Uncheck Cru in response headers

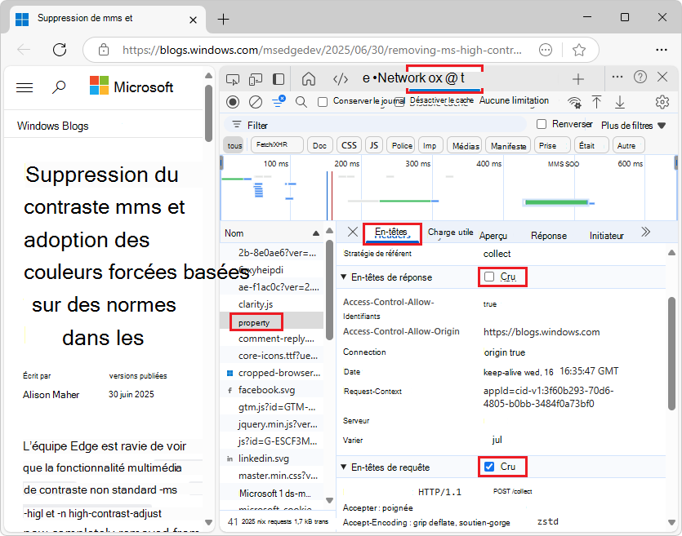click(x=491, y=277)
